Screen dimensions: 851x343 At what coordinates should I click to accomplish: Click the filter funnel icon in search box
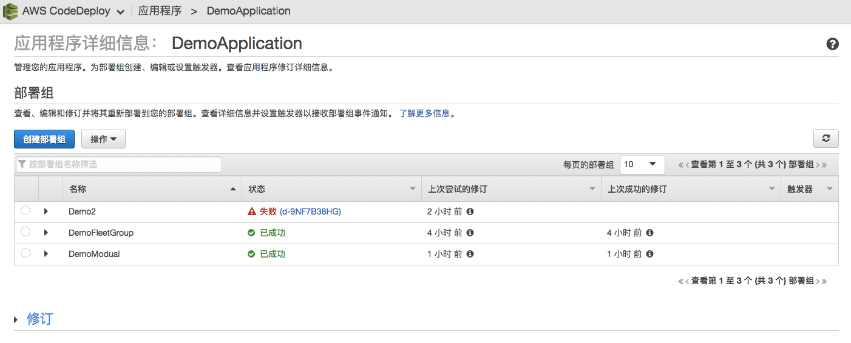(x=22, y=164)
